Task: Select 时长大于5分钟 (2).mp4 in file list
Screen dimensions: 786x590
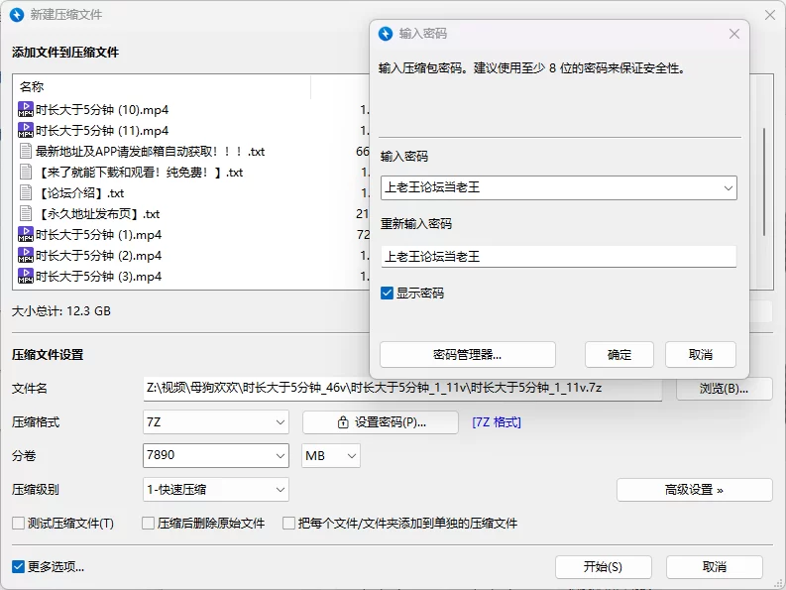Action: 98,256
